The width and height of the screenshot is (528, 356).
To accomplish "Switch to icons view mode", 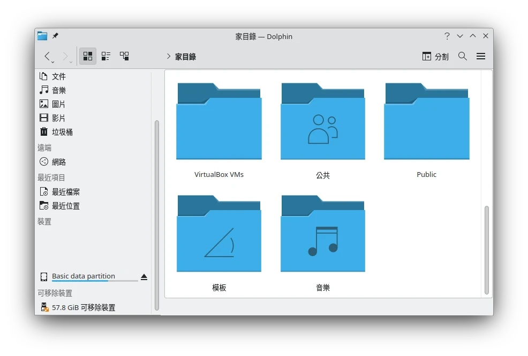I will 88,56.
